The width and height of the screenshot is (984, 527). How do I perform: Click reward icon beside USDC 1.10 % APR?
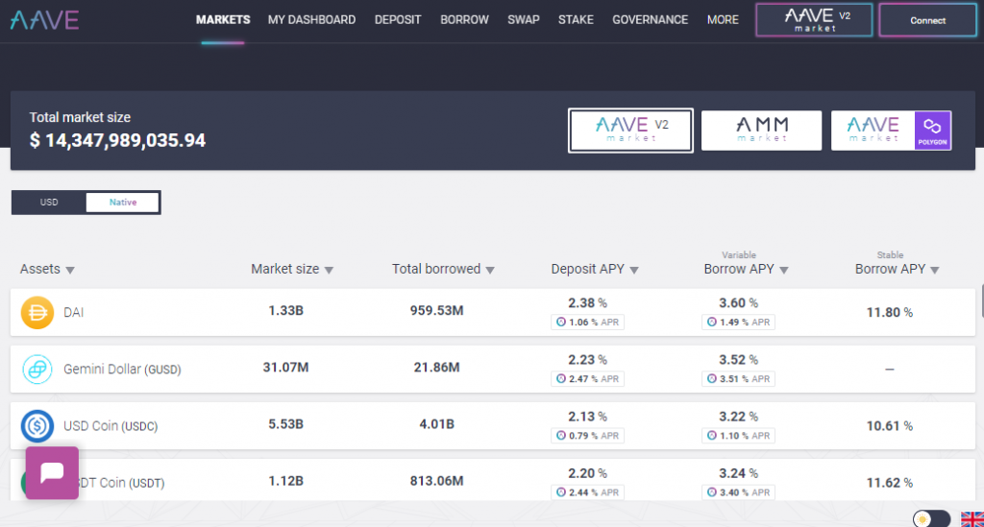[x=712, y=436]
